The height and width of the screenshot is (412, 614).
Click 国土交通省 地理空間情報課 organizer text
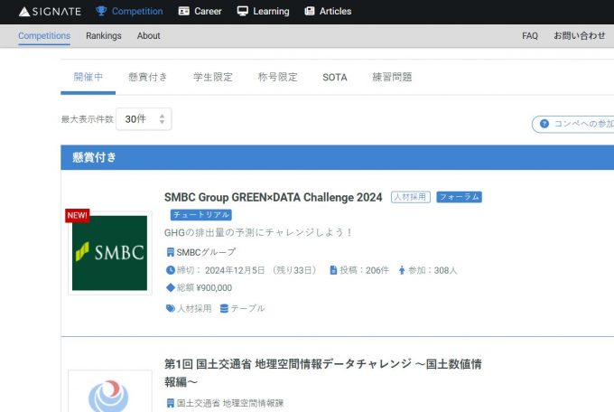pyautogui.click(x=230, y=403)
